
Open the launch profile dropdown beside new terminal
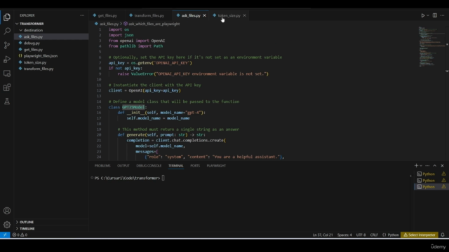[x=421, y=166]
